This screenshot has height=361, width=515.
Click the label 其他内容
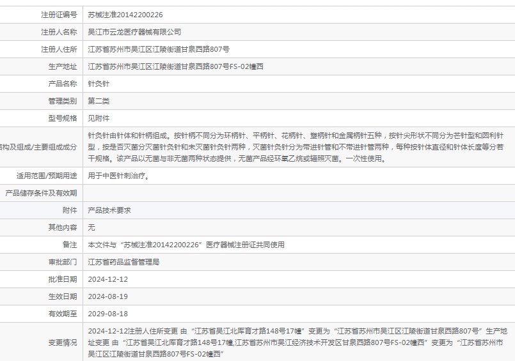click(x=63, y=227)
